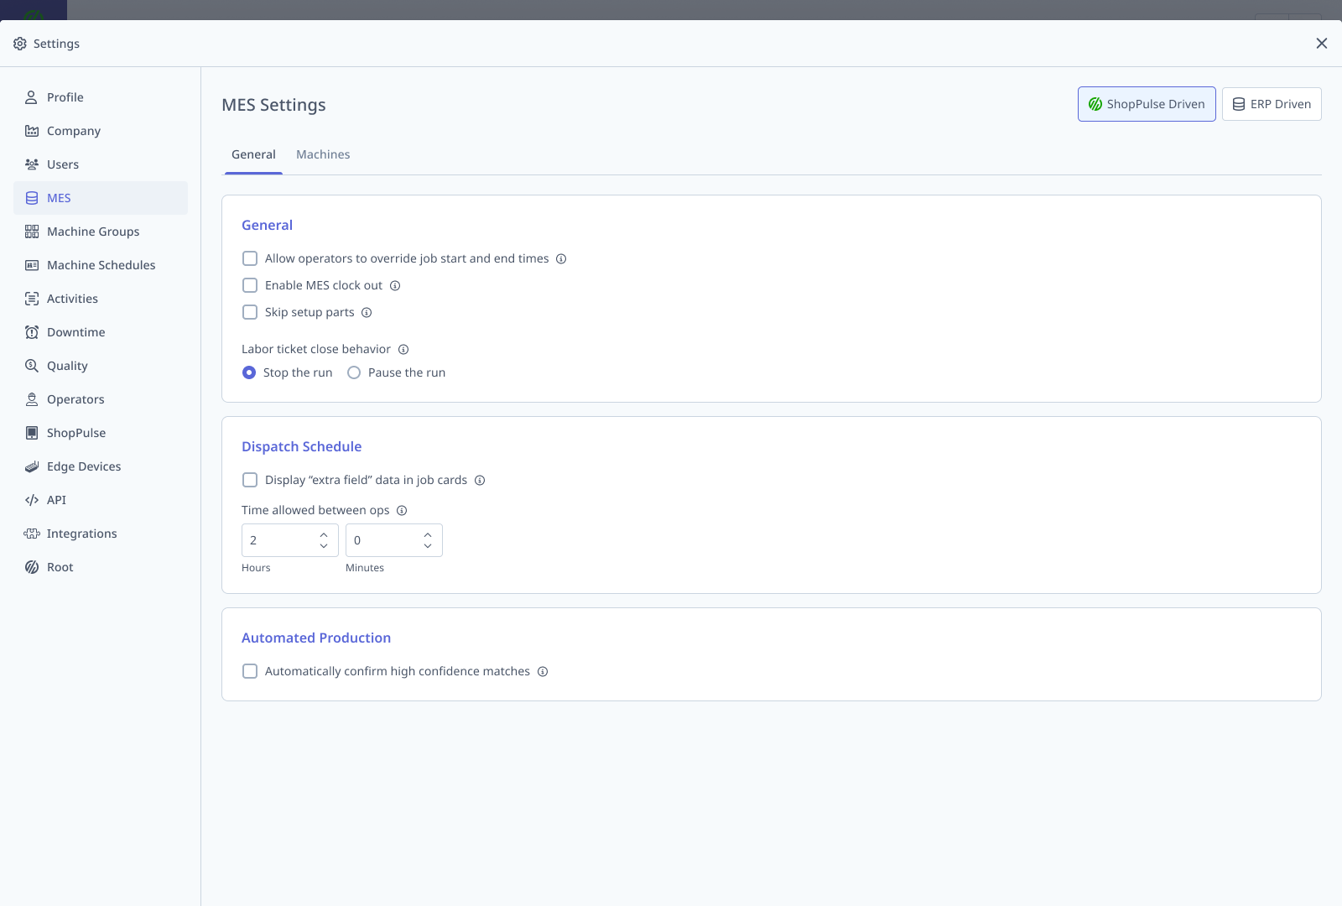Click the info icon next to Labor ticket close behavior

click(x=403, y=349)
